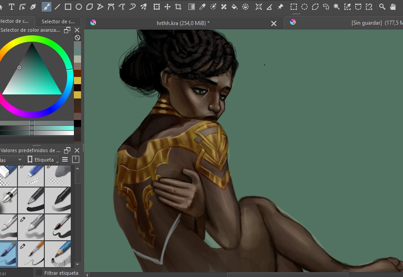Select the Move tool
Screen dimensions: 403x277
(x=167, y=7)
